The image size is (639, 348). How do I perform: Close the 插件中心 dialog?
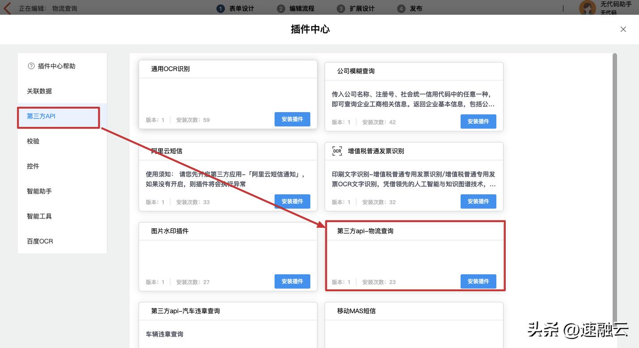[623, 29]
